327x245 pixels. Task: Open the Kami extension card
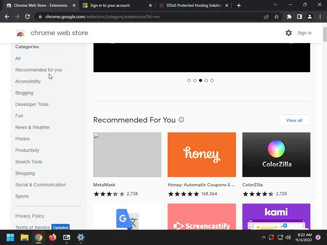(x=276, y=217)
